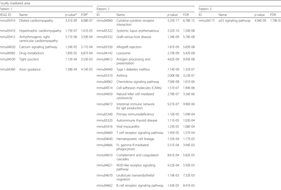
Task: Click 'Asthma' pathway name
Action: tap(122, 76)
